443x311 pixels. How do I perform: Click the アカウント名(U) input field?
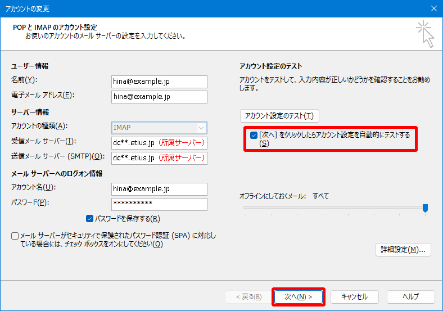click(x=159, y=189)
